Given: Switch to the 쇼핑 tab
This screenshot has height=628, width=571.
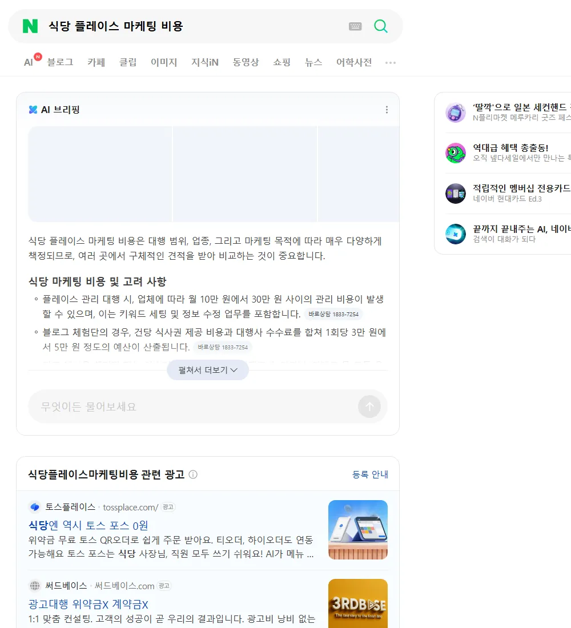Looking at the screenshot, I should click(x=282, y=62).
